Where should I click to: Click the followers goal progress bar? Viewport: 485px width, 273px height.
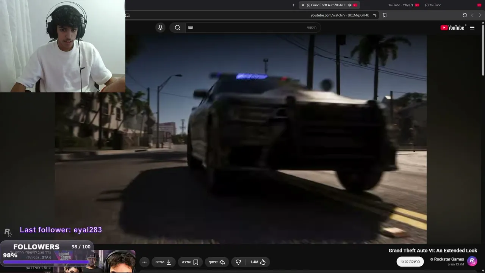(x=47, y=262)
